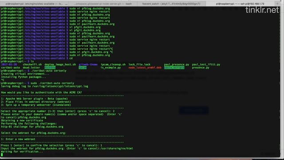Click '1: Enter a new webroot' option

click(18, 139)
